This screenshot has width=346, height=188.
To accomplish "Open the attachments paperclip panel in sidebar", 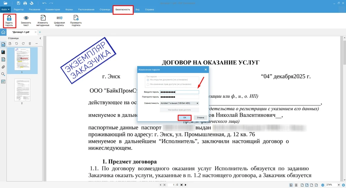I will (3, 67).
